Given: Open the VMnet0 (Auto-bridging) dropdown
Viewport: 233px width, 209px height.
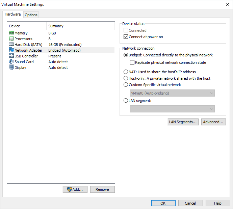Looking at the screenshot, I should (172, 93).
